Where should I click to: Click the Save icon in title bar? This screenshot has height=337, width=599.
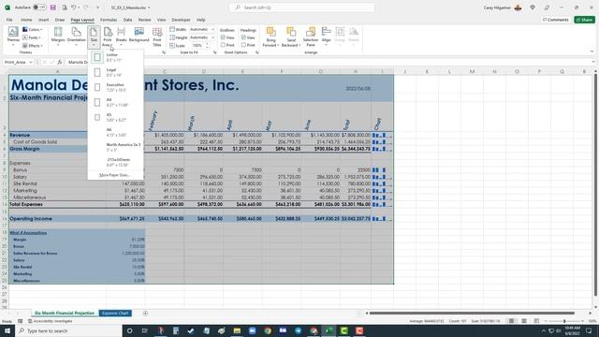coord(52,7)
